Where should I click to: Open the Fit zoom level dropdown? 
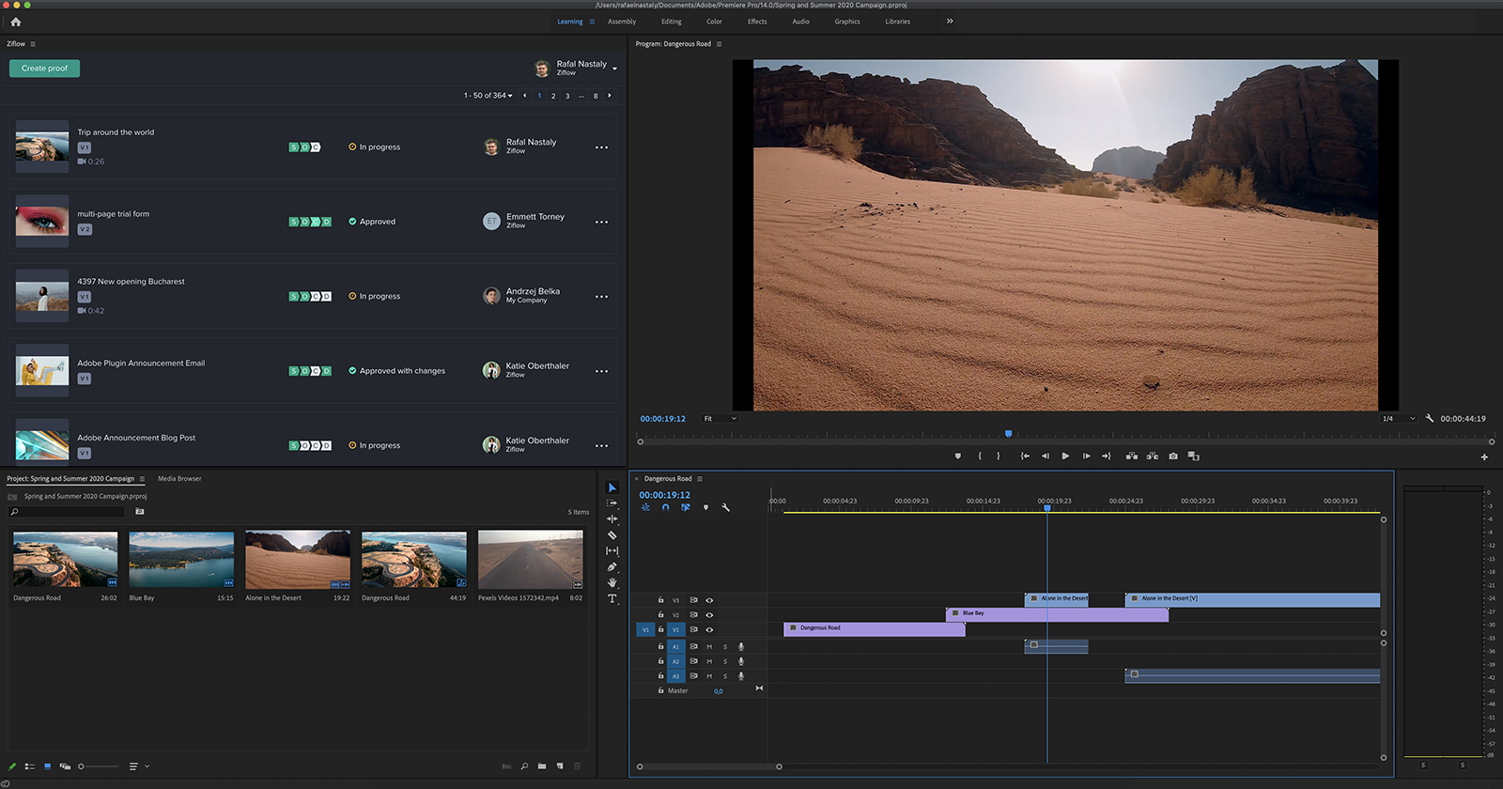(720, 419)
